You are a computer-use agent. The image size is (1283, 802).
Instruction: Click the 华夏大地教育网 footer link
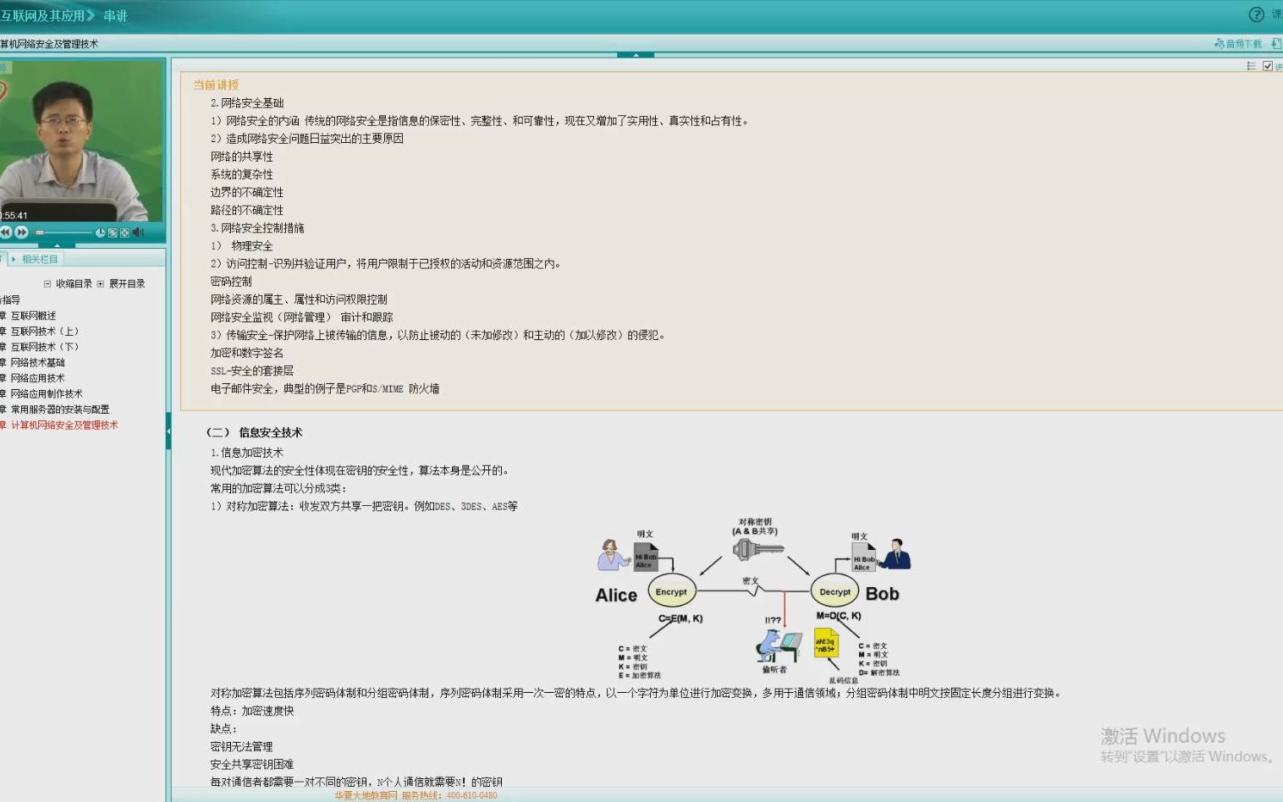(x=366, y=795)
